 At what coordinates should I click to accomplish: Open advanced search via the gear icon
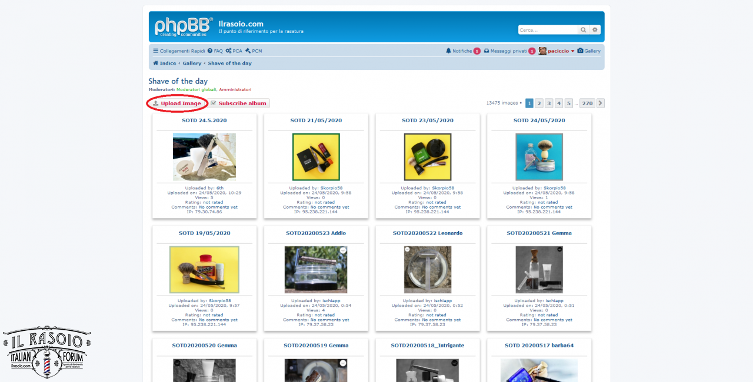click(x=595, y=30)
